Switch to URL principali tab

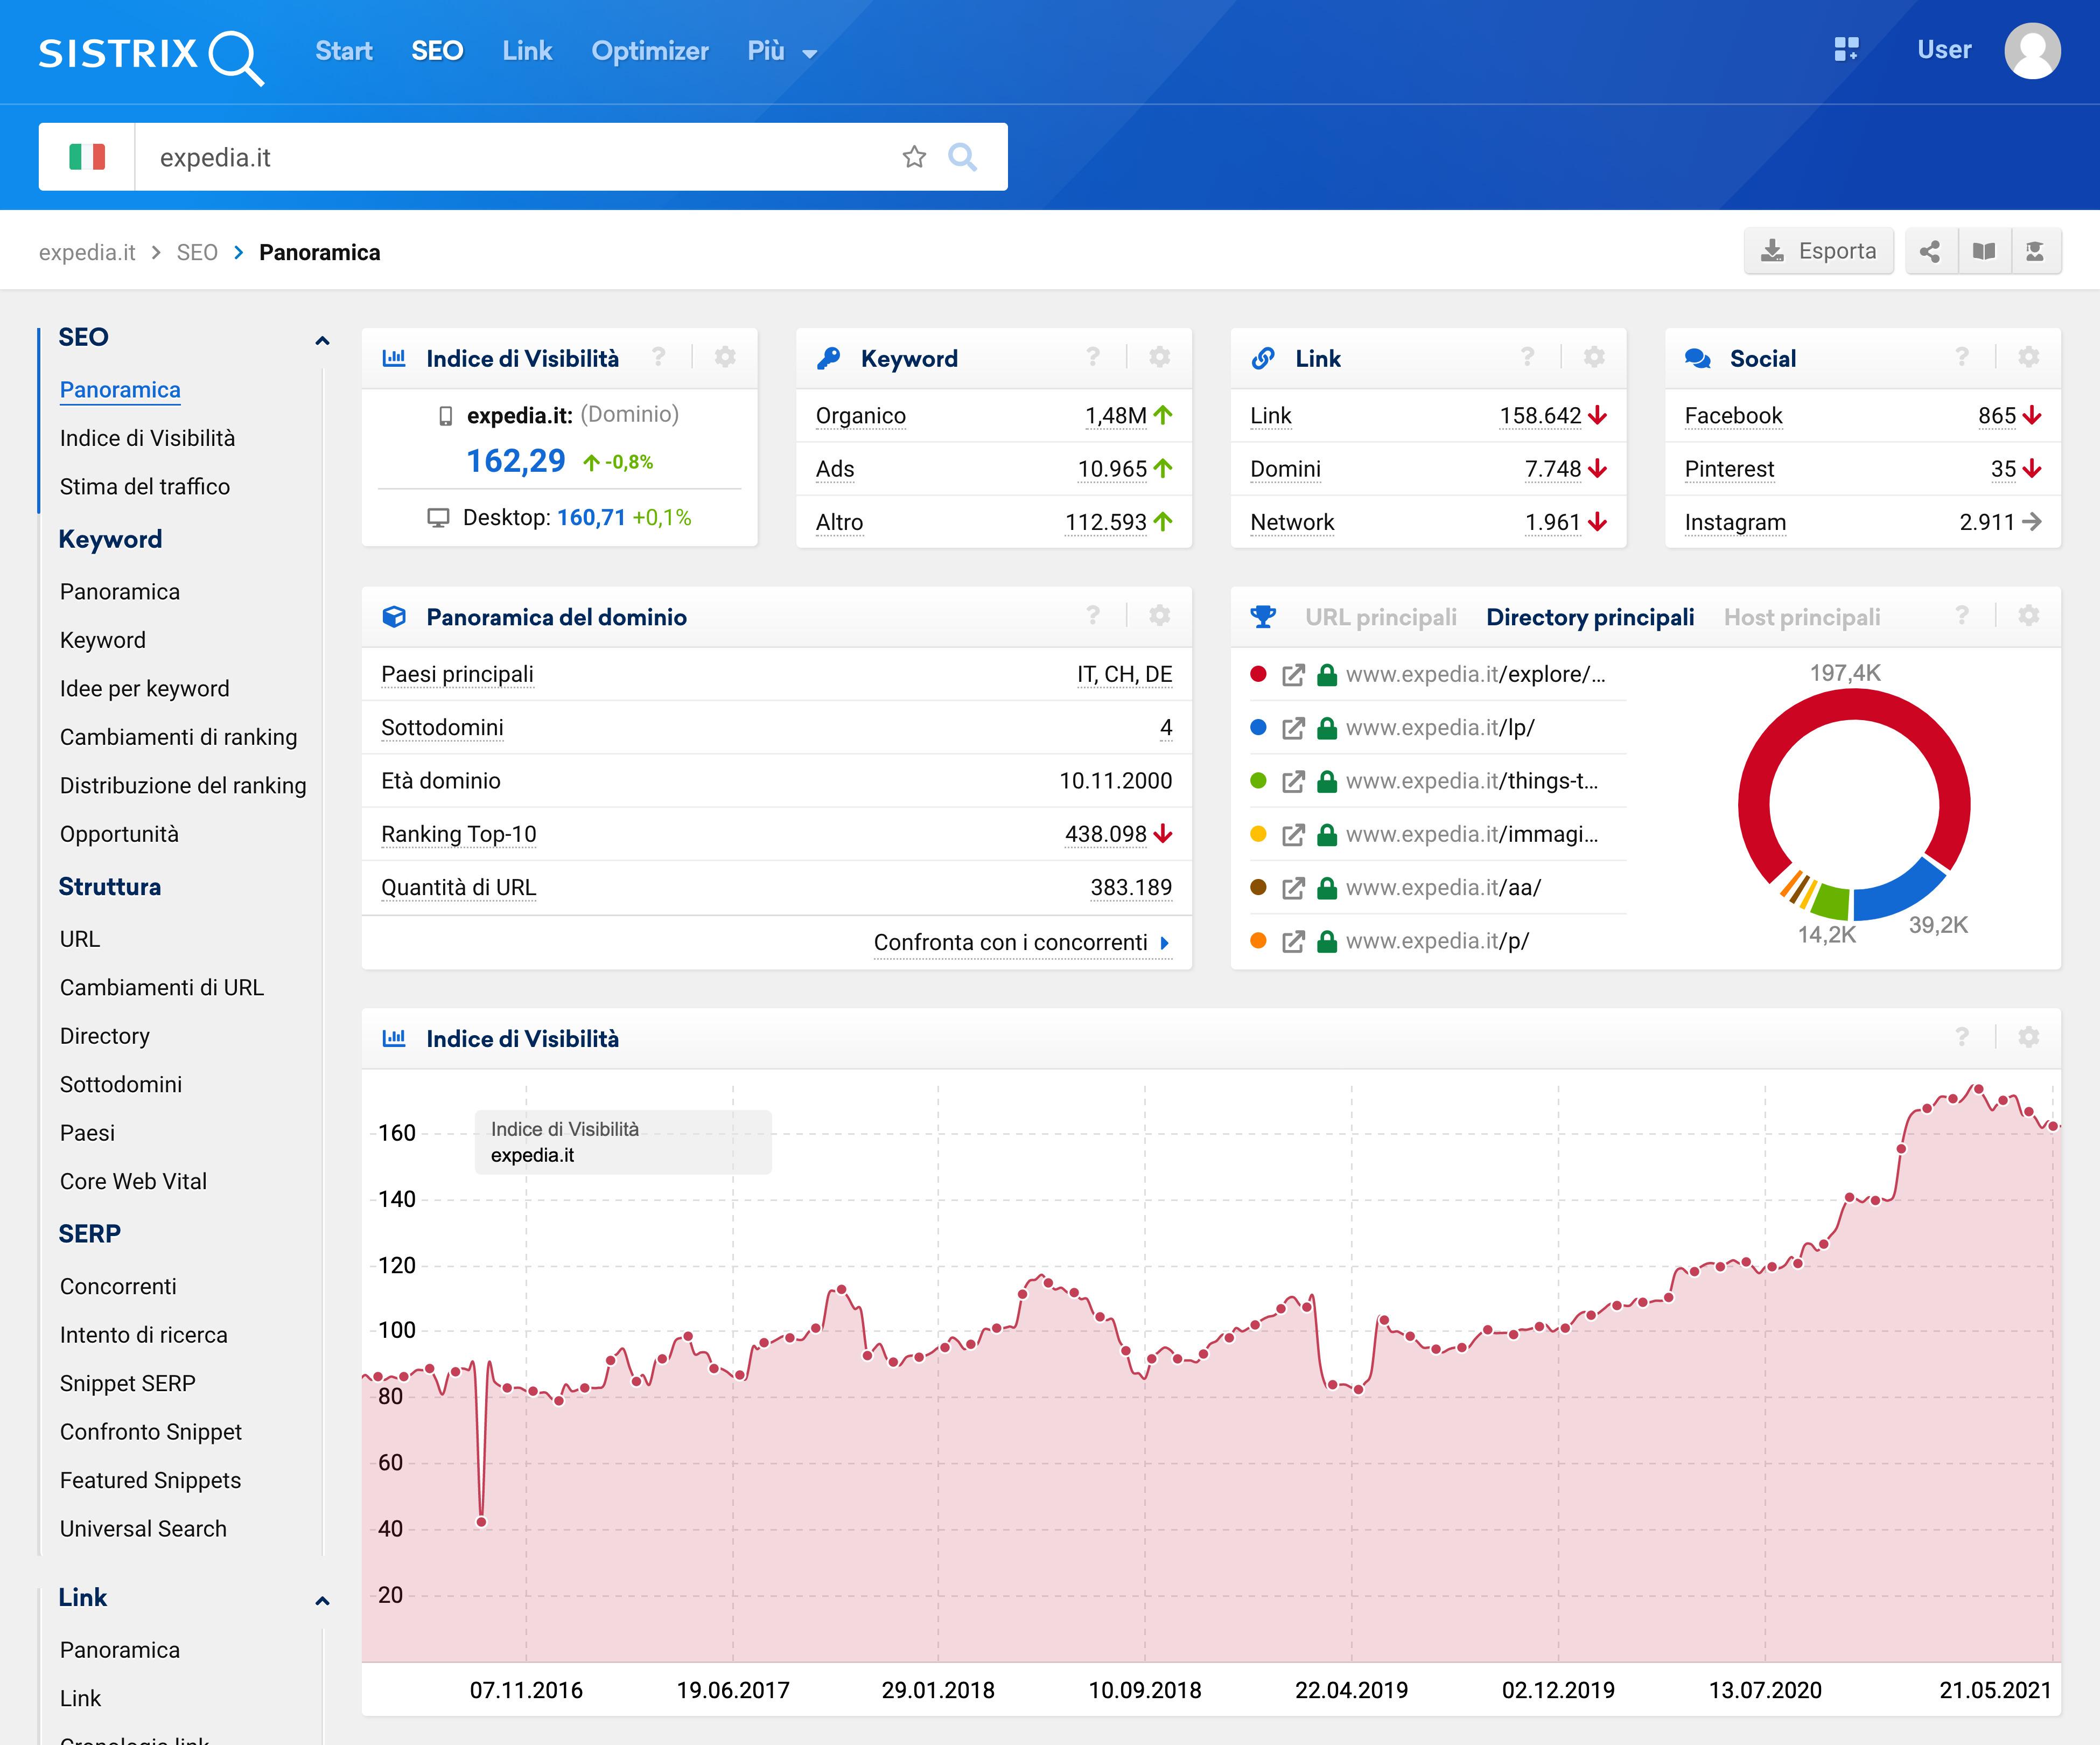pyautogui.click(x=1380, y=617)
